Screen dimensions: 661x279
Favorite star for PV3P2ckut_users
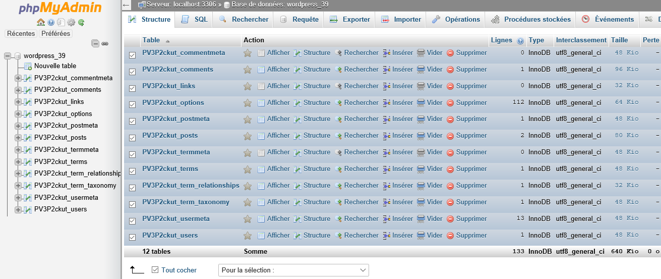(248, 236)
